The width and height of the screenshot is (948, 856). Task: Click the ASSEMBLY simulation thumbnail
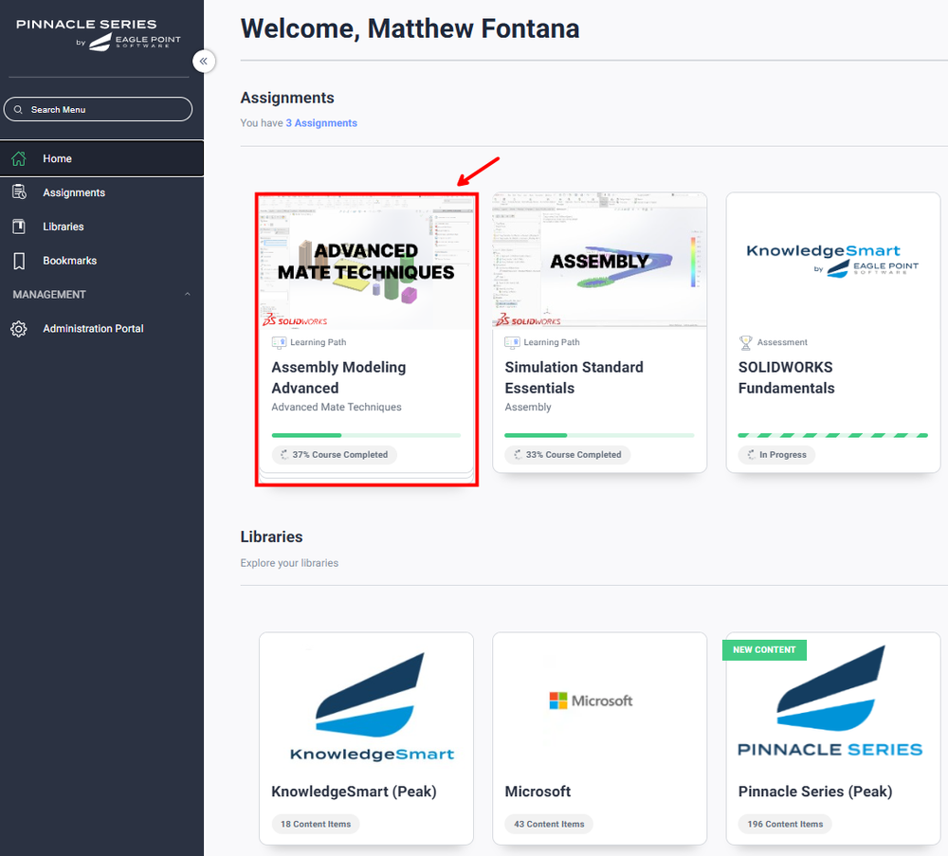click(600, 260)
